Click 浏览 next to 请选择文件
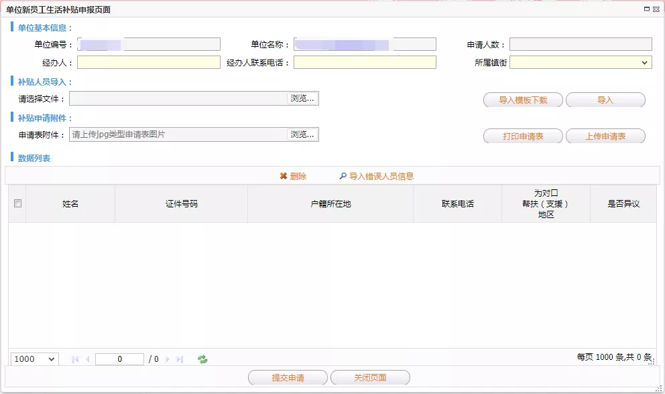The width and height of the screenshot is (665, 394). 302,98
